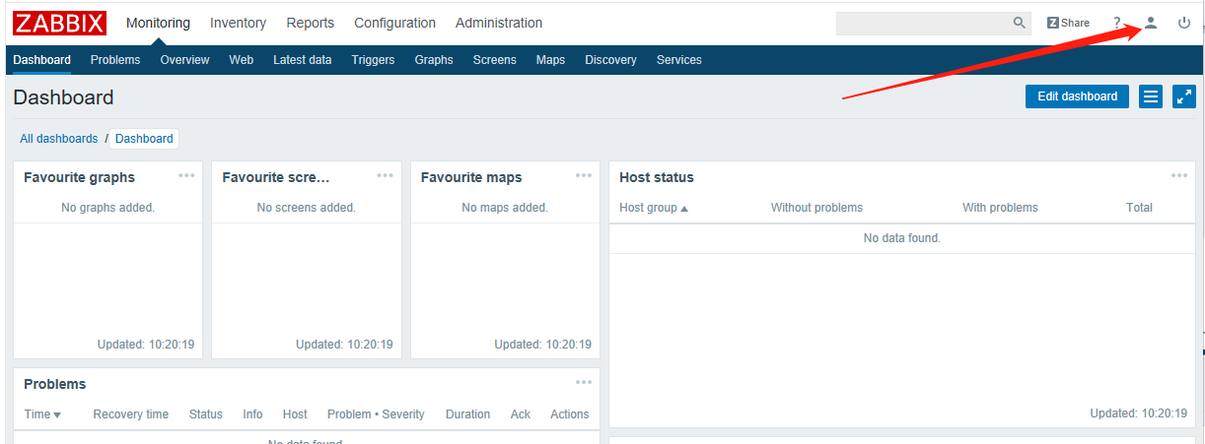Open Host status widget options menu
Image resolution: width=1205 pixels, height=444 pixels.
[x=1179, y=176]
